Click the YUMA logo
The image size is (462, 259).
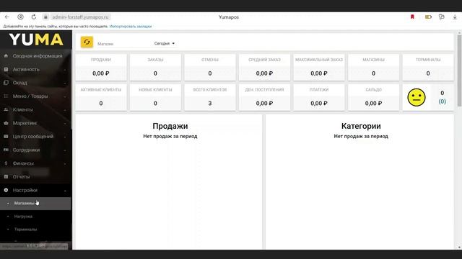tap(36, 40)
